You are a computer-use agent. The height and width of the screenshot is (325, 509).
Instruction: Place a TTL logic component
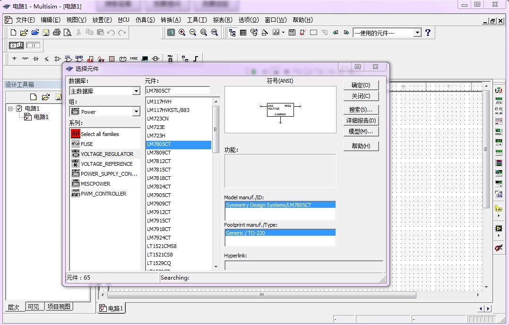point(68,59)
